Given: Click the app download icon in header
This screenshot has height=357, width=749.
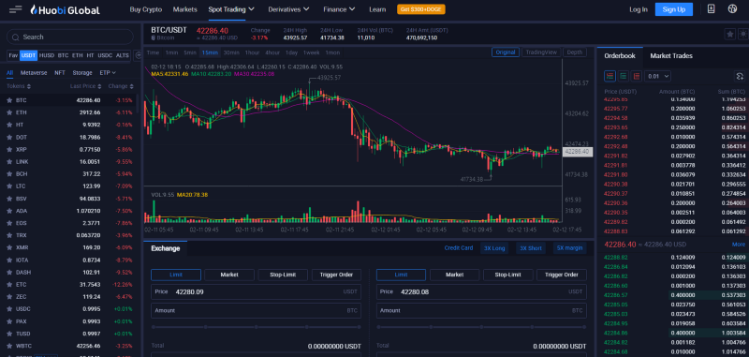Looking at the screenshot, I should tap(711, 9).
